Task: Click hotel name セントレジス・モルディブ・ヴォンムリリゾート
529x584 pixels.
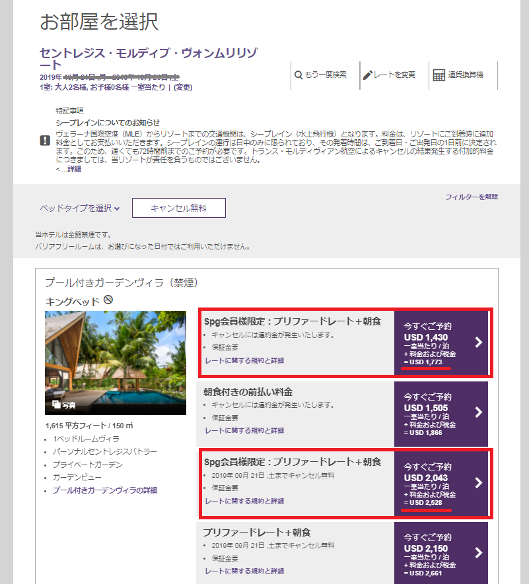Action: (149, 59)
